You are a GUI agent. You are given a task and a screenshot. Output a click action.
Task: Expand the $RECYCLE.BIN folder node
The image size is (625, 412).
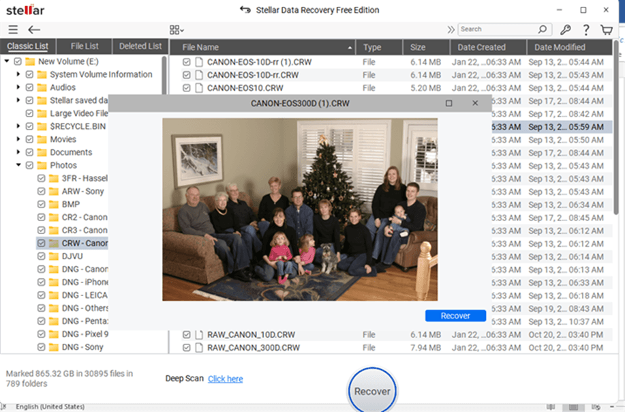18,126
